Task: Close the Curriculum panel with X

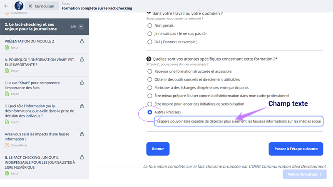Action: pos(30,6)
